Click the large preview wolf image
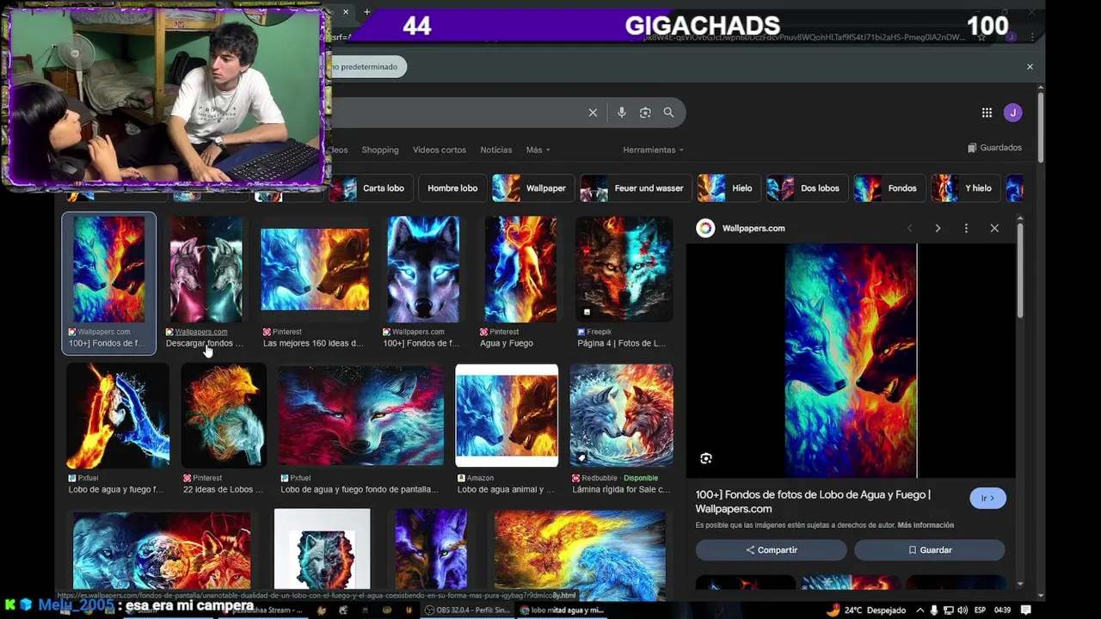The height and width of the screenshot is (619, 1101). [x=850, y=360]
